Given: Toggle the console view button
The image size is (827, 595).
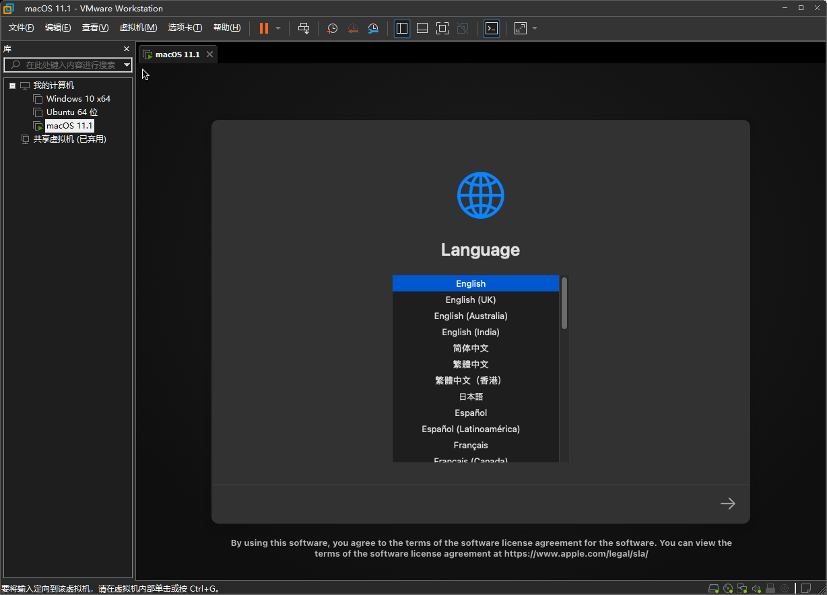Looking at the screenshot, I should pyautogui.click(x=492, y=28).
